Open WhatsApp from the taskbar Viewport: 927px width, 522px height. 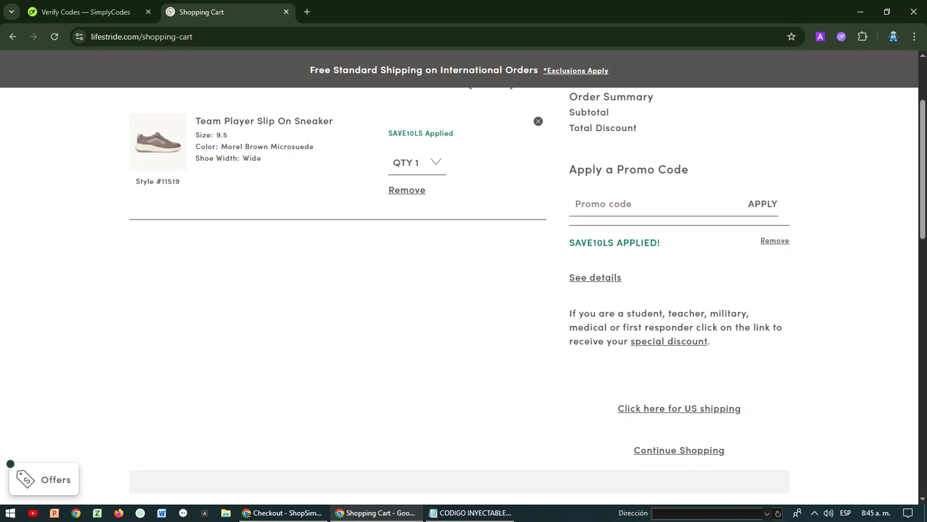pos(140,513)
